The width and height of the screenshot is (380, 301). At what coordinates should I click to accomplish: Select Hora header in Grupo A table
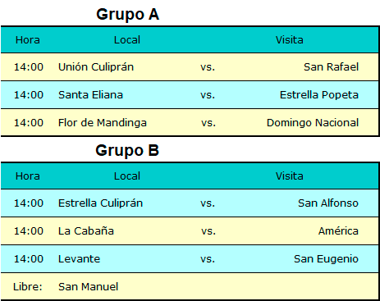(x=28, y=40)
